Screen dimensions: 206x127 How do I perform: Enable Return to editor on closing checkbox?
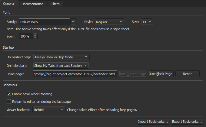[9, 102]
